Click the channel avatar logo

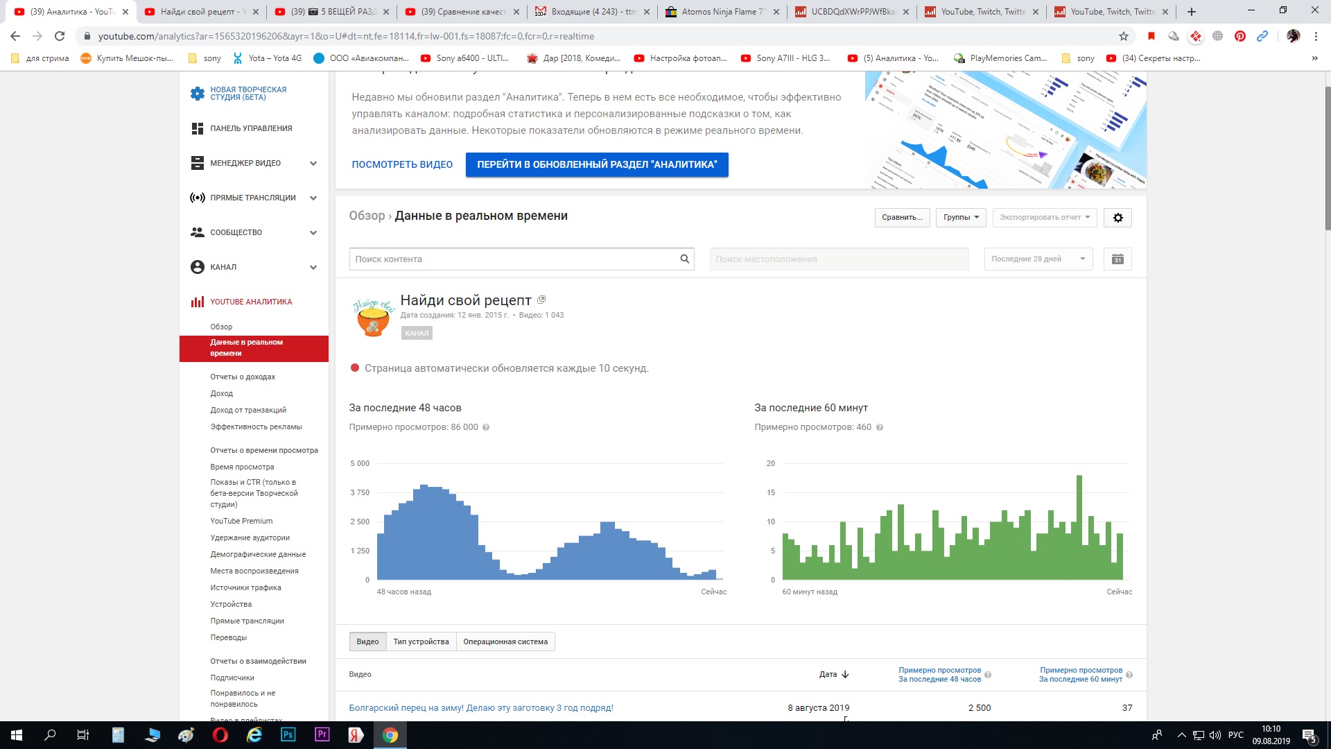coord(373,318)
